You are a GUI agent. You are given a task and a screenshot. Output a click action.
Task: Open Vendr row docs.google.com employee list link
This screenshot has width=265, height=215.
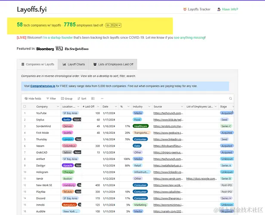point(201,179)
